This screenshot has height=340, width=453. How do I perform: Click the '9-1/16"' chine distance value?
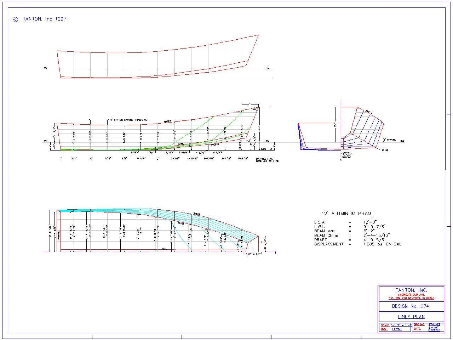tap(226, 158)
